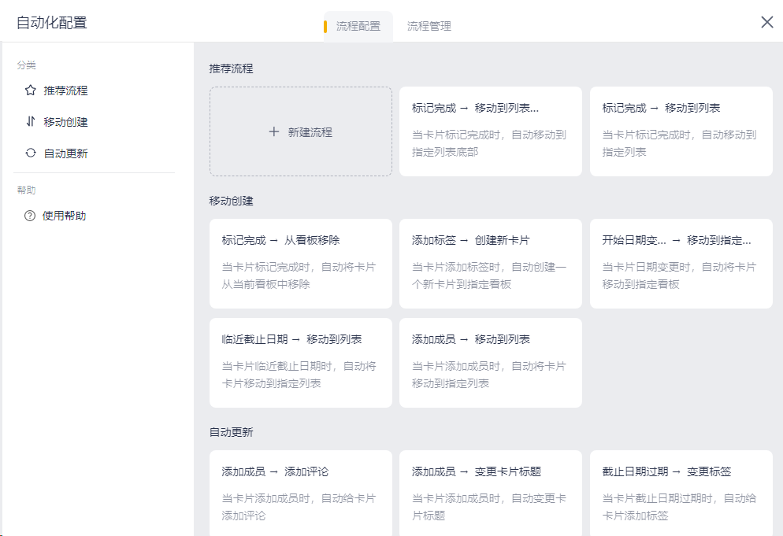
Task: Open the 添加成员 → 添加评论 template
Action: point(300,492)
